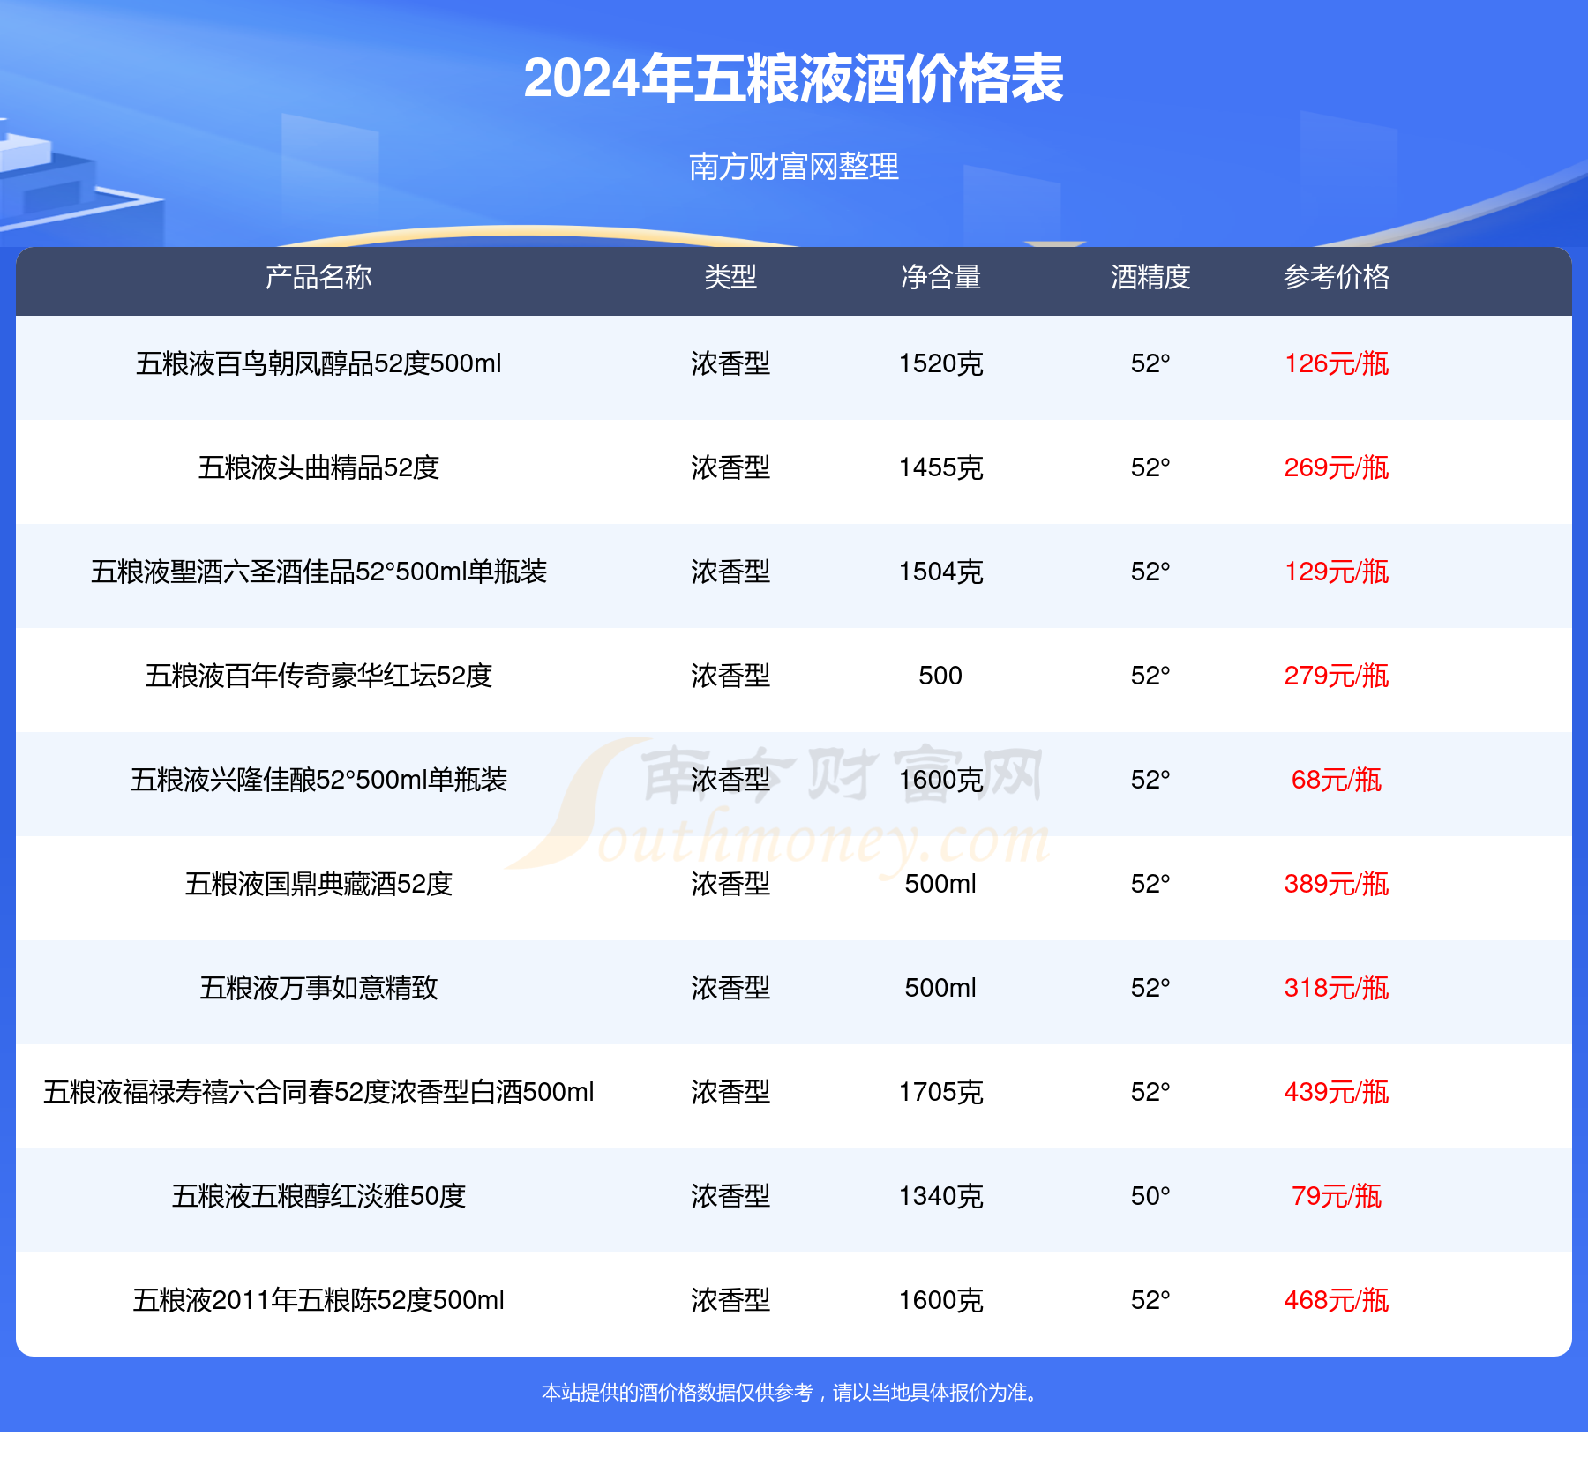
Task: Click 浓香型 in the 五粮醇红淡雅 row
Action: click(x=730, y=1196)
